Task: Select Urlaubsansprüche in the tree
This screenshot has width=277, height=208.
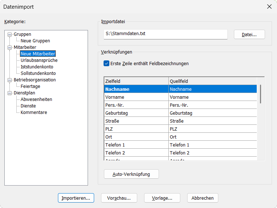Action: (x=39, y=60)
